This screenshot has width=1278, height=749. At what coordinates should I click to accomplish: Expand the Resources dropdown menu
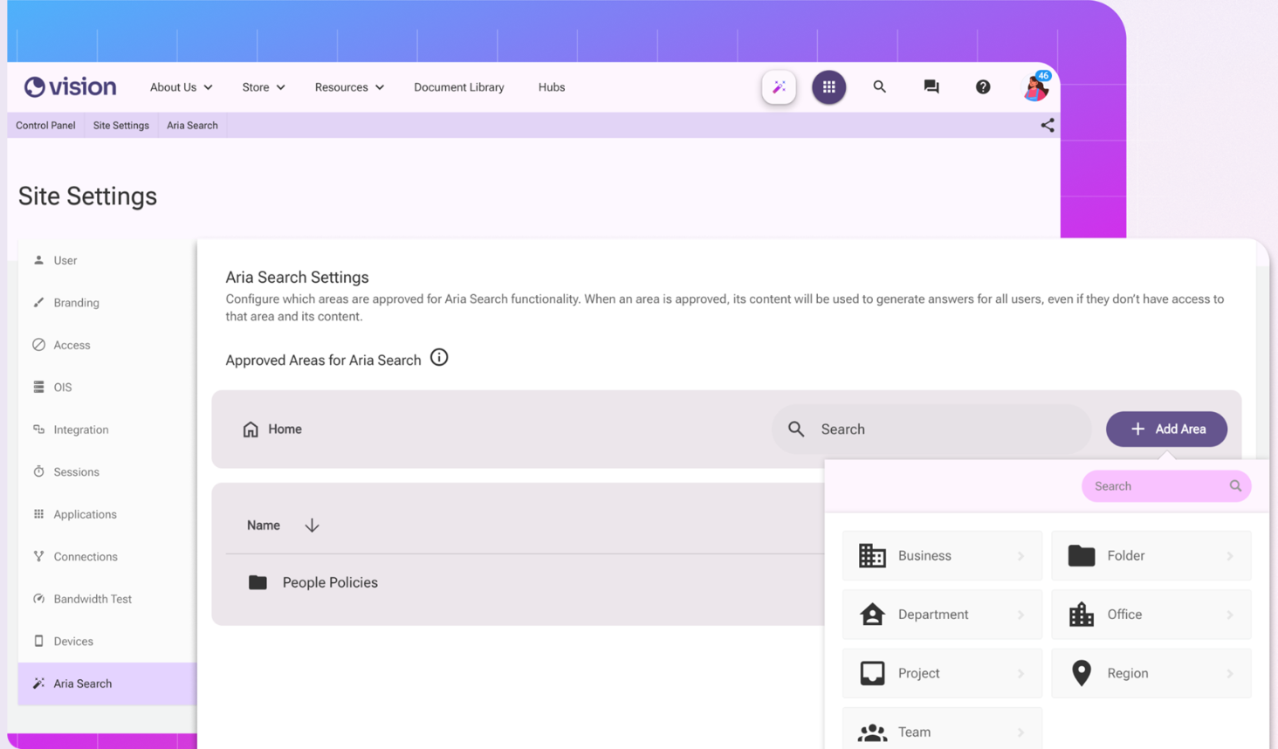point(349,87)
